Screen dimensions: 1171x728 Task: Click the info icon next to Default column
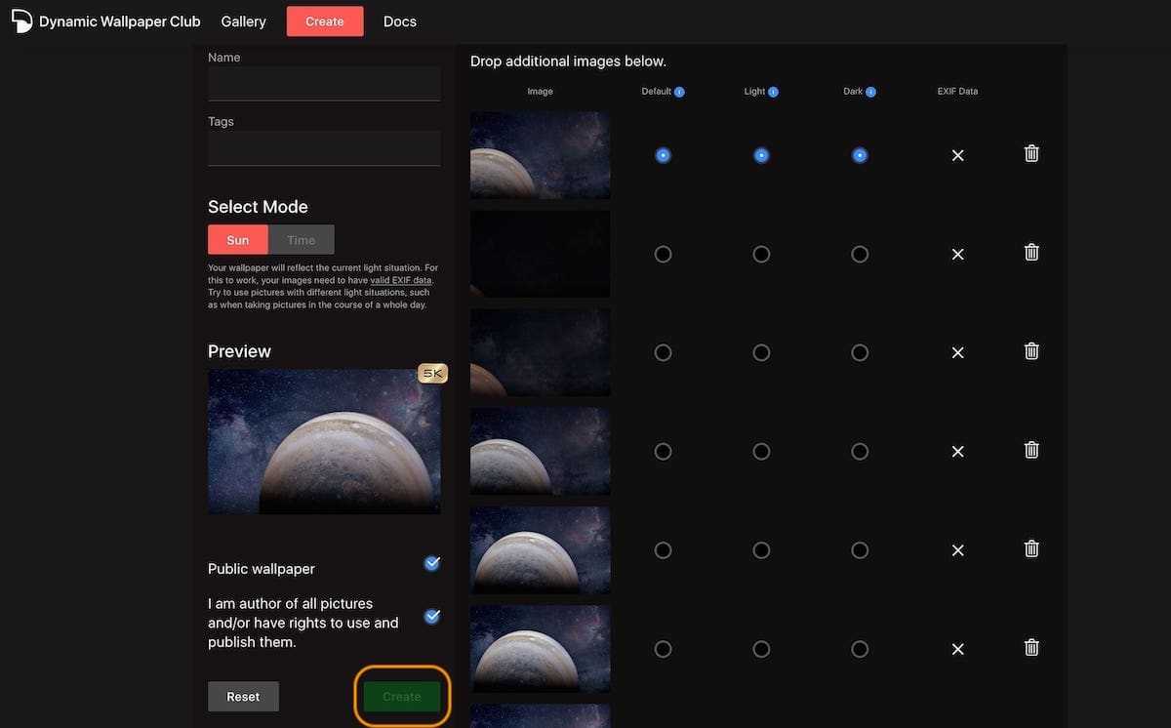pyautogui.click(x=679, y=92)
